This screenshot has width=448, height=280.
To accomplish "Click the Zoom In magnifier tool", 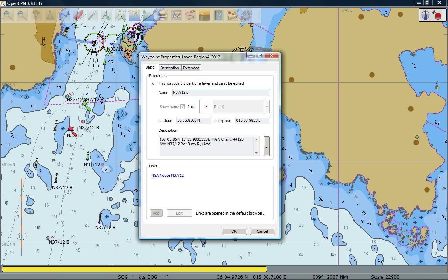I will click(x=8, y=15).
